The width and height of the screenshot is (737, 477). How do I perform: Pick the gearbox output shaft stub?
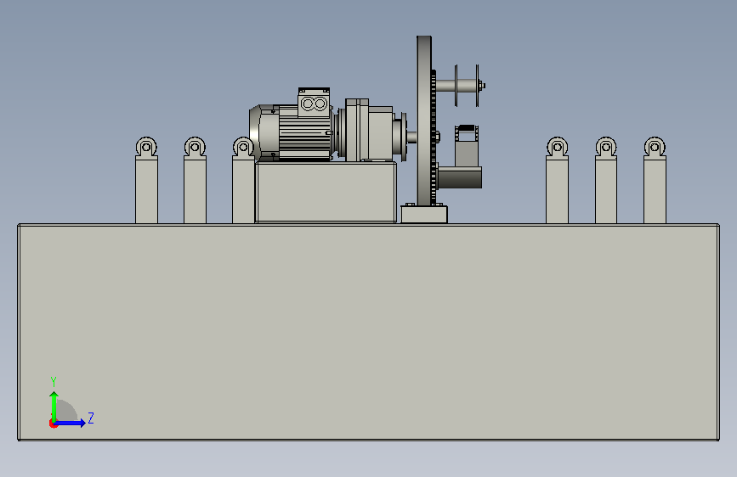pyautogui.click(x=411, y=137)
